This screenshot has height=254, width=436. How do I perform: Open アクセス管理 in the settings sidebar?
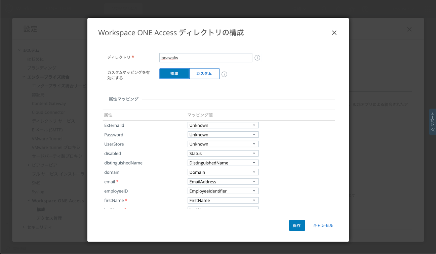click(x=49, y=218)
